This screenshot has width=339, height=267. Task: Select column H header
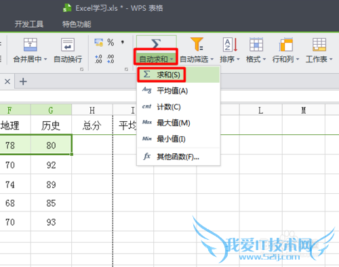coord(92,110)
